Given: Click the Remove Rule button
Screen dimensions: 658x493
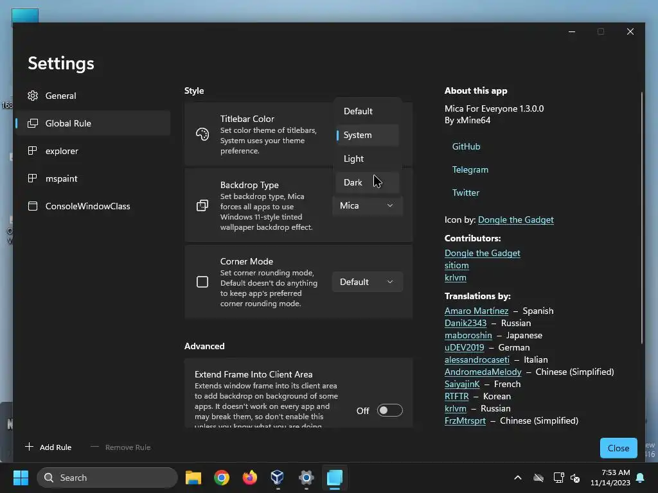Looking at the screenshot, I should [x=120, y=447].
